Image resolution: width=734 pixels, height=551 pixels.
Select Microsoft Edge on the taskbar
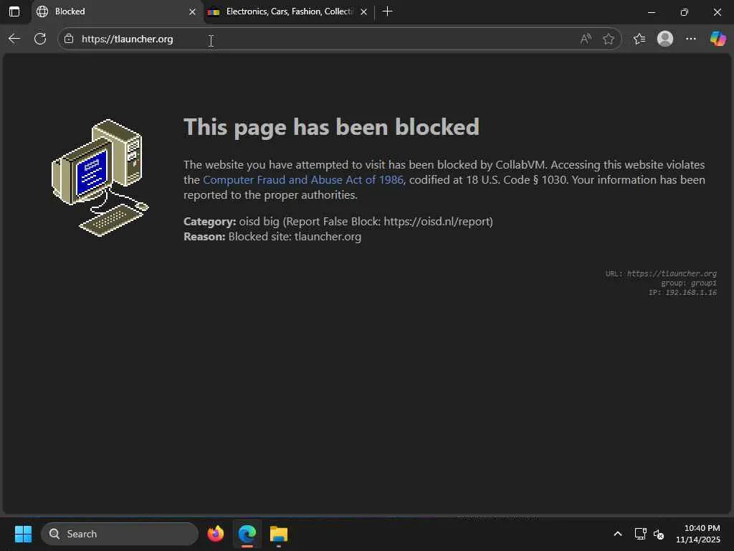tap(247, 534)
